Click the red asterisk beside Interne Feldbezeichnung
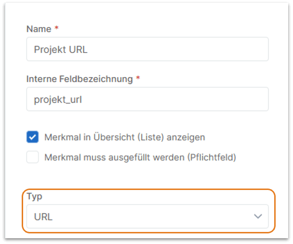This screenshot has width=293, height=244. [x=138, y=79]
